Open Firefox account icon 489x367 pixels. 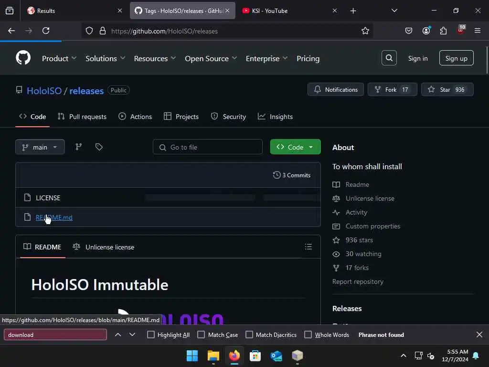click(426, 31)
